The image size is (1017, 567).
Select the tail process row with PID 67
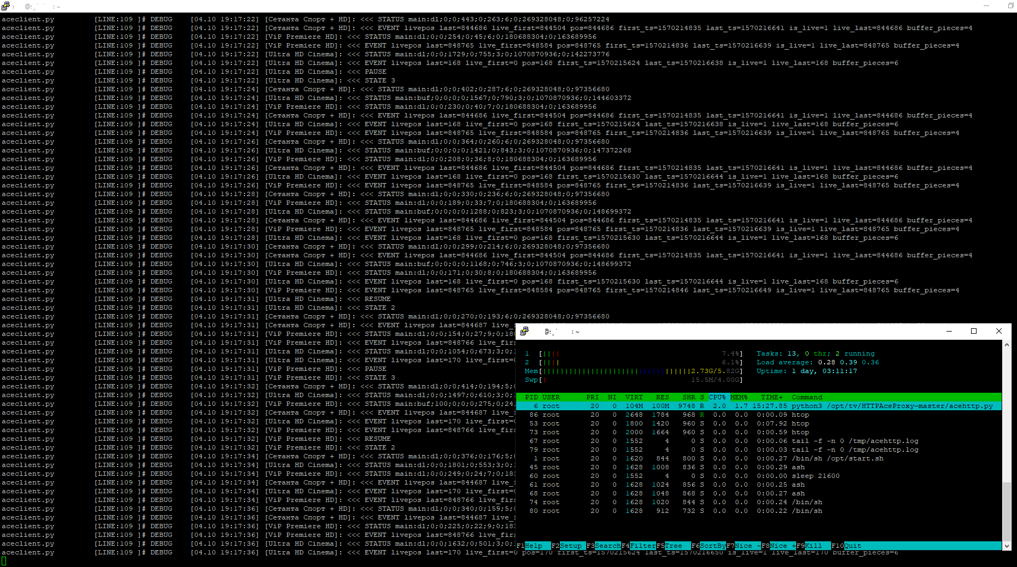(759, 441)
